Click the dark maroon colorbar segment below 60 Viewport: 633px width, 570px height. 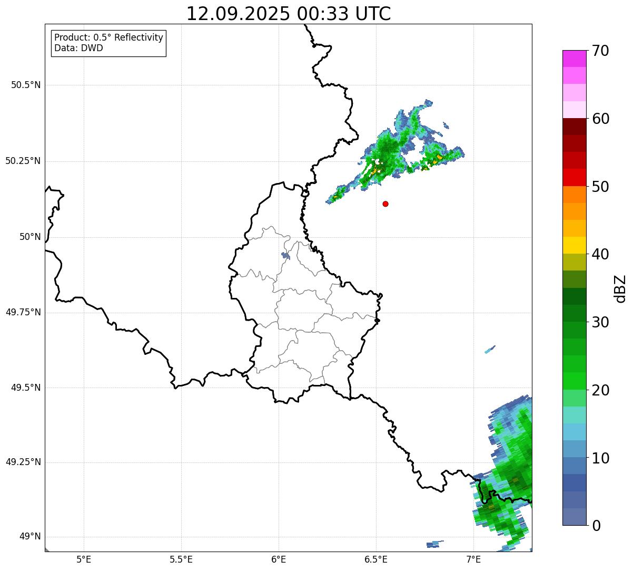tap(575, 127)
